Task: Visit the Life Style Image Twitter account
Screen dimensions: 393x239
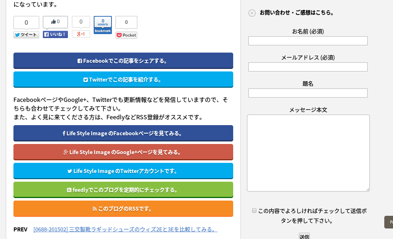Action: [123, 171]
